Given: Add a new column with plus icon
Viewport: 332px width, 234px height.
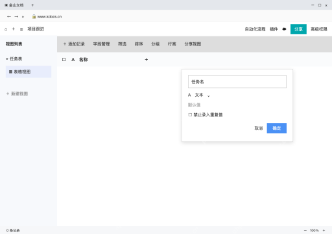Looking at the screenshot, I should coord(147,59).
